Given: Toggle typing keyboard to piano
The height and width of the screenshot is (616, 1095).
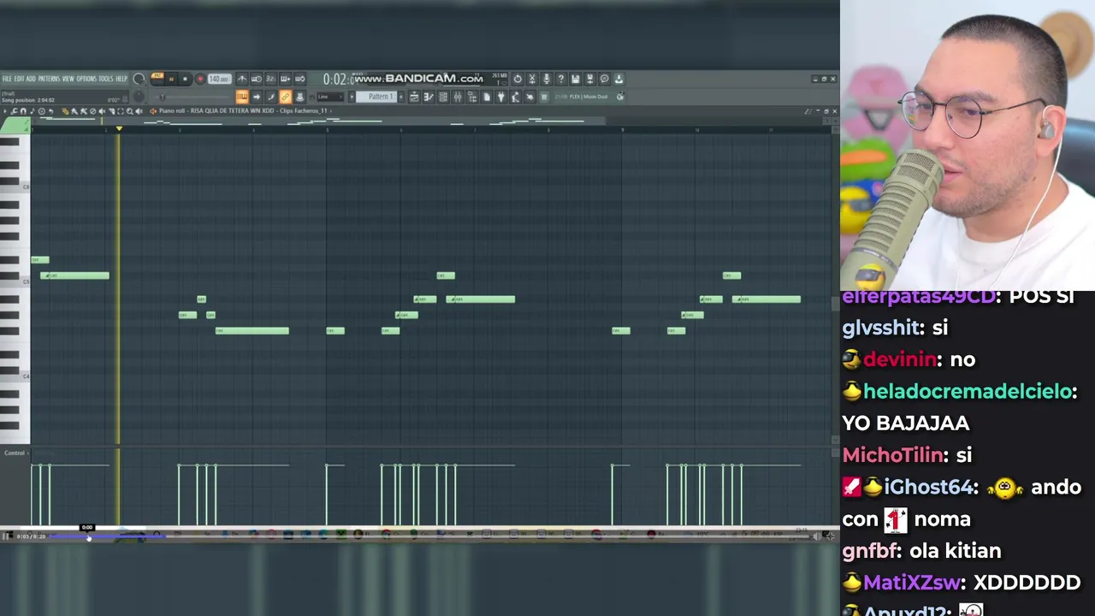Looking at the screenshot, I should (243, 97).
